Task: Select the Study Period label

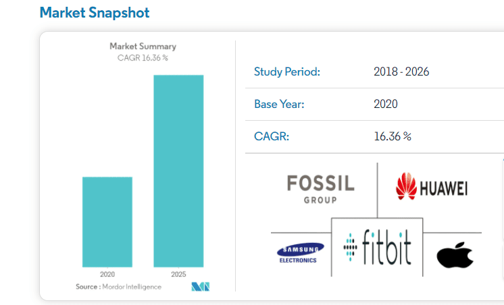Action: (287, 72)
